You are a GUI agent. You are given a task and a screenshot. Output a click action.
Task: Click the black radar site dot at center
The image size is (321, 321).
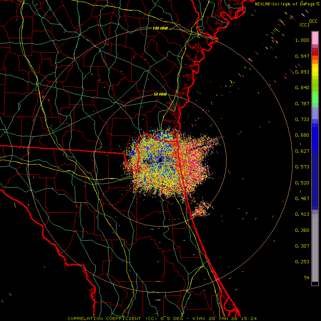[x=160, y=160]
